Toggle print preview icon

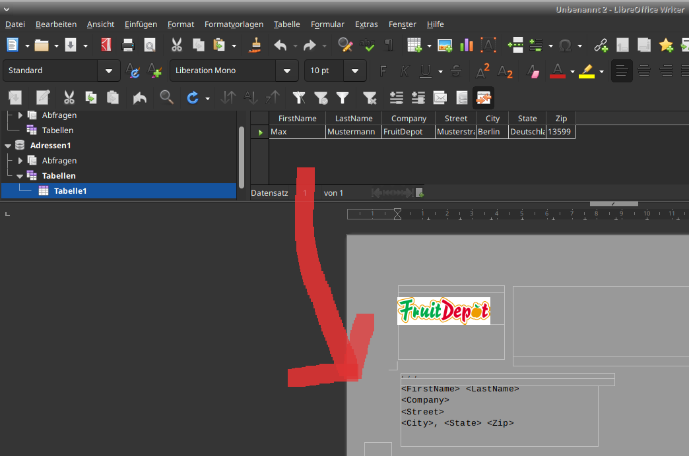[150, 45]
